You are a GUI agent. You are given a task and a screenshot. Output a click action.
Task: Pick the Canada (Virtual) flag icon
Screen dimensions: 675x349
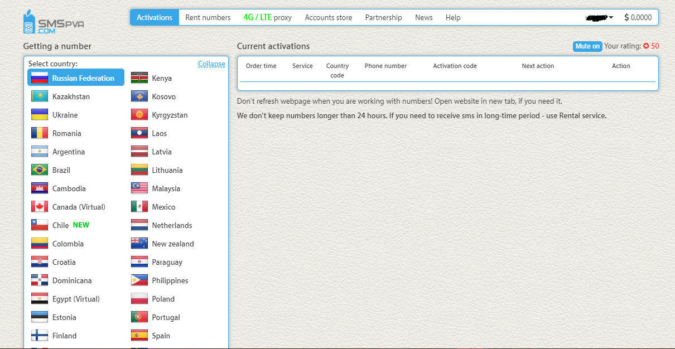tap(40, 207)
